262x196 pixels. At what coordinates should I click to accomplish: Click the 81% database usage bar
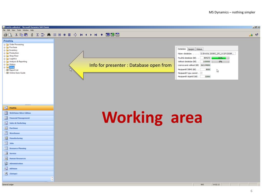click(x=220, y=58)
